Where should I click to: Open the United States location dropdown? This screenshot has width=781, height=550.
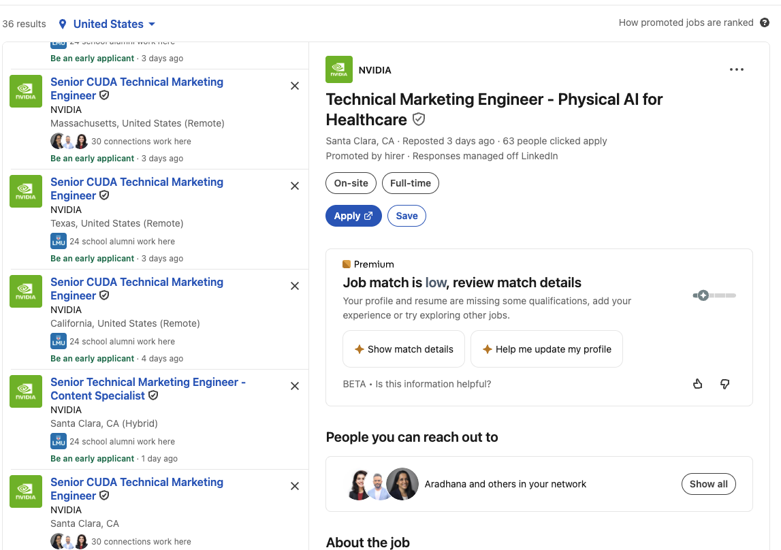click(114, 24)
